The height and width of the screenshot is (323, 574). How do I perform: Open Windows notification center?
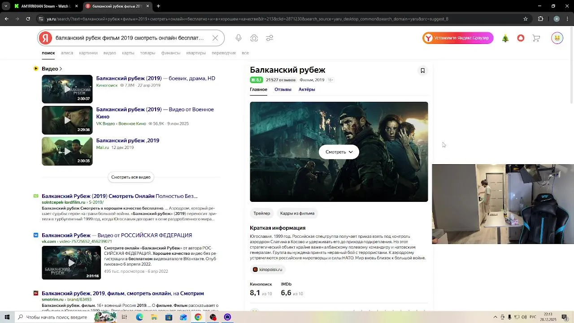coord(565,317)
